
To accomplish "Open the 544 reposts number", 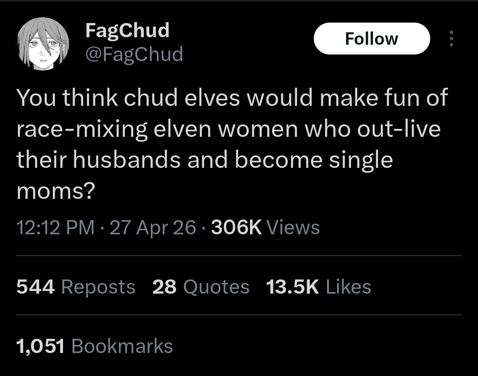I will coord(35,287).
